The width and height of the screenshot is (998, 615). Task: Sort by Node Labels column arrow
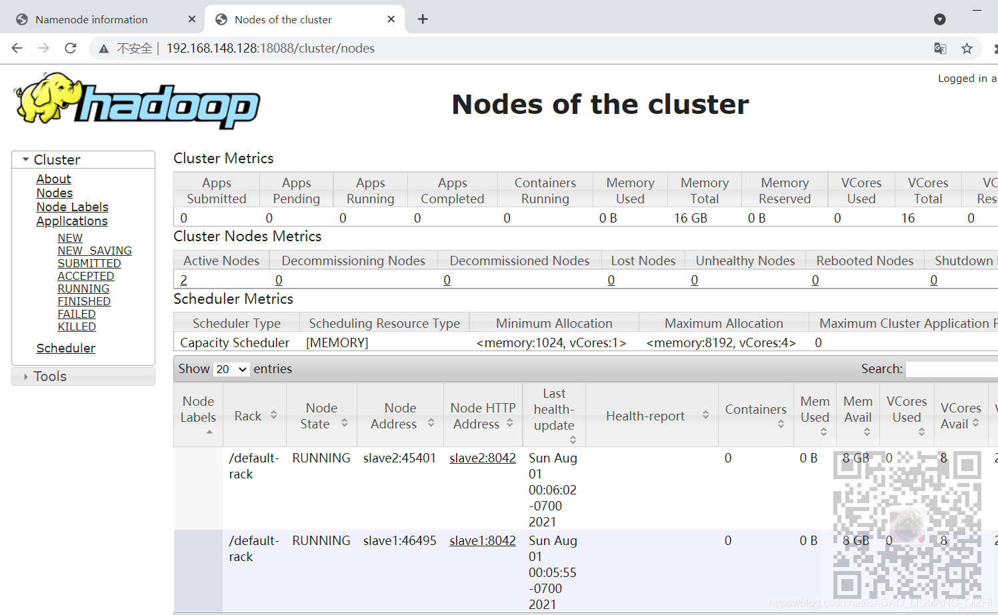tap(209, 432)
